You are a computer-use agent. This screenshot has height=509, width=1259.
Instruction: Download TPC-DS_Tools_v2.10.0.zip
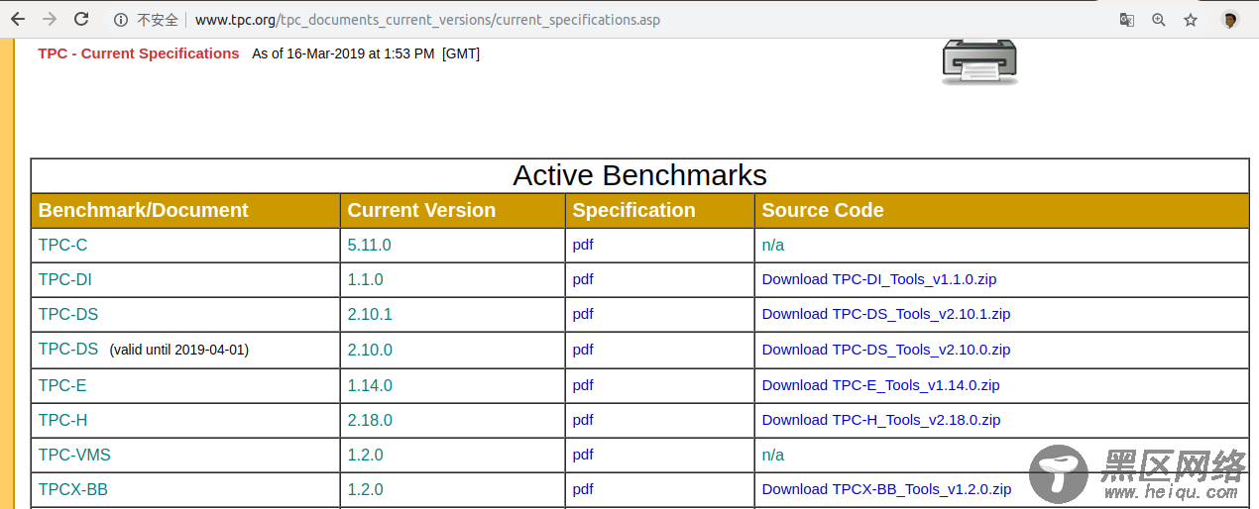click(x=886, y=350)
